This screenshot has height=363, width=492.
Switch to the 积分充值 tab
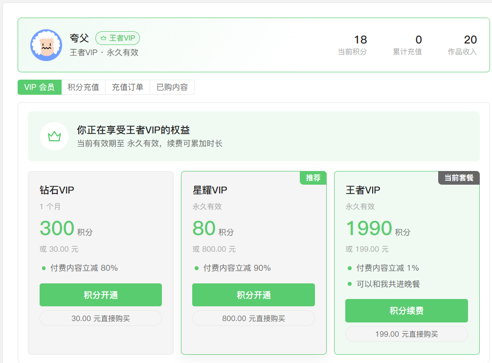(x=84, y=87)
